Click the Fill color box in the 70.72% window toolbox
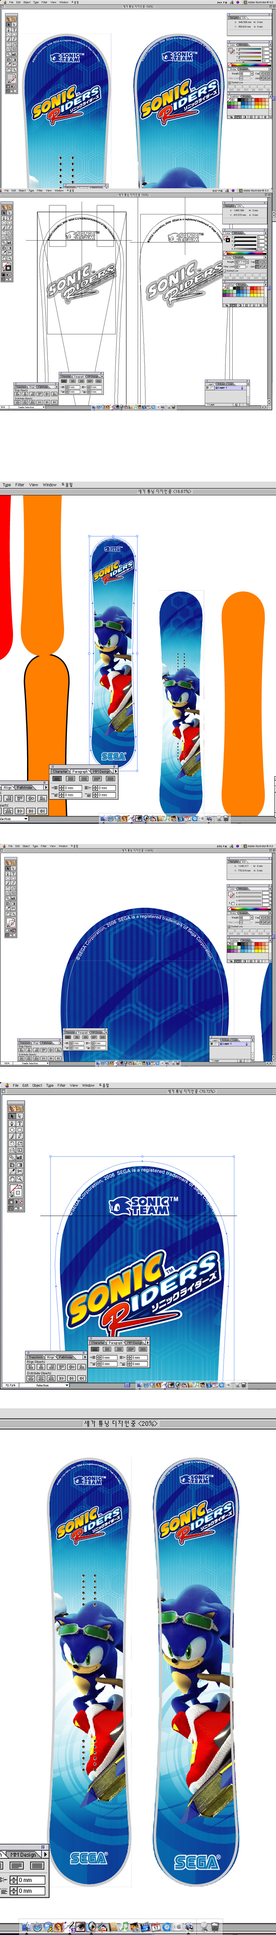Viewport: 276px width, 1935px height. click(x=13, y=1187)
